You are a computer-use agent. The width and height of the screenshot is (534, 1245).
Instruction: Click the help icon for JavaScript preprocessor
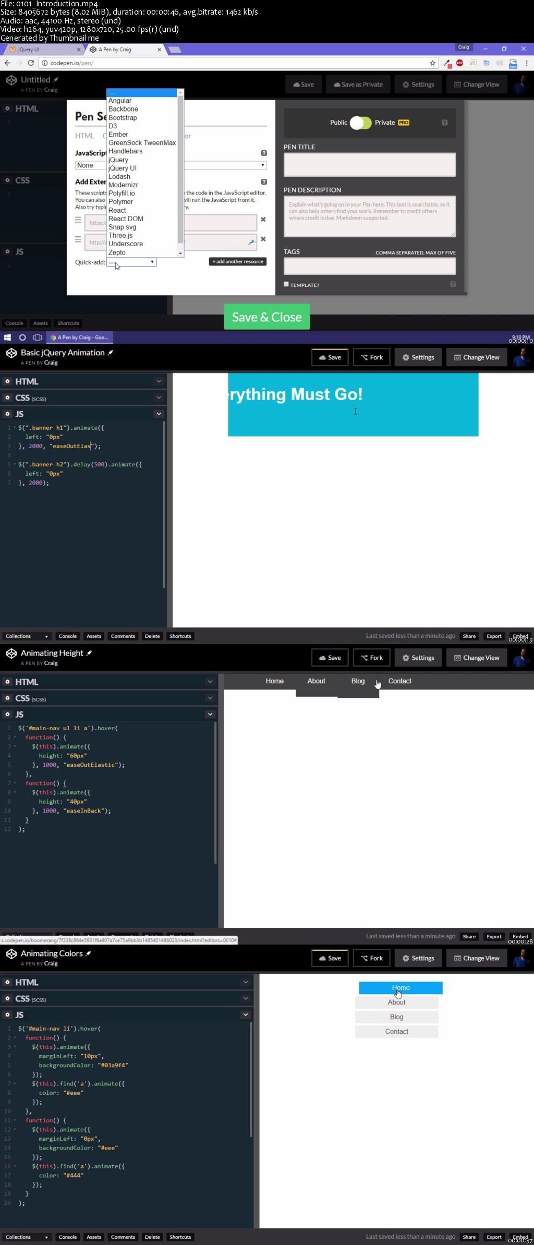(x=264, y=153)
